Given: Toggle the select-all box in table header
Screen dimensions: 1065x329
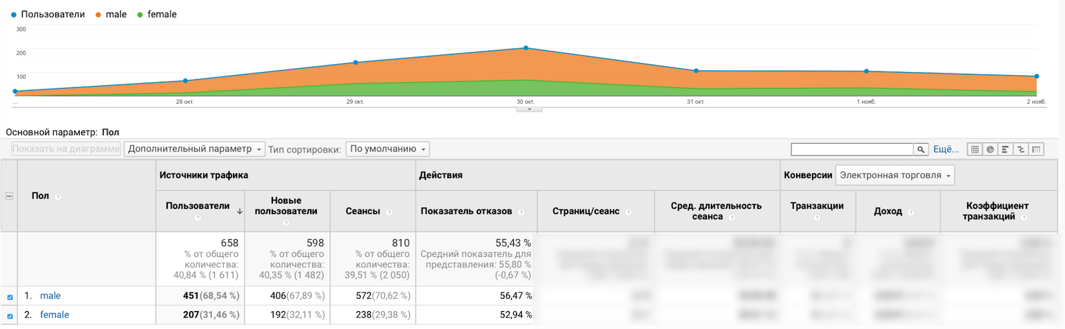Looking at the screenshot, I should [x=9, y=196].
